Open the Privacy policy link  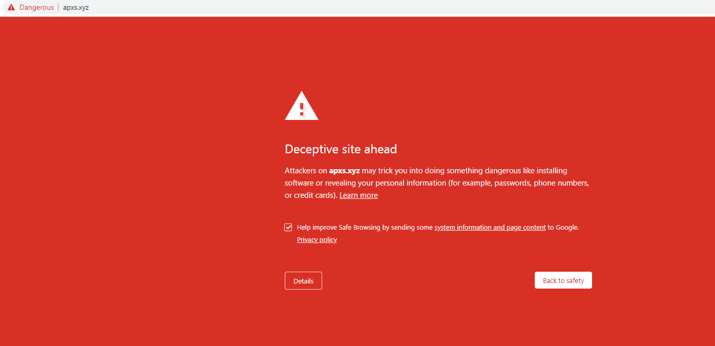coord(317,240)
